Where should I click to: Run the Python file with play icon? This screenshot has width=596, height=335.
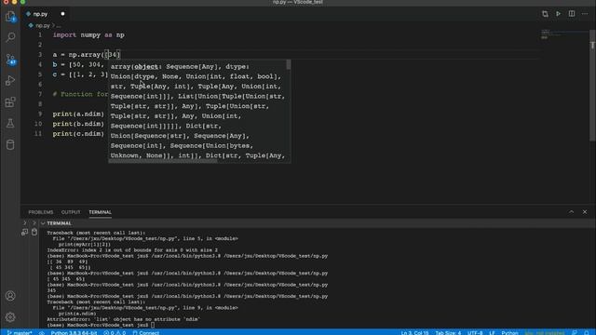558,14
